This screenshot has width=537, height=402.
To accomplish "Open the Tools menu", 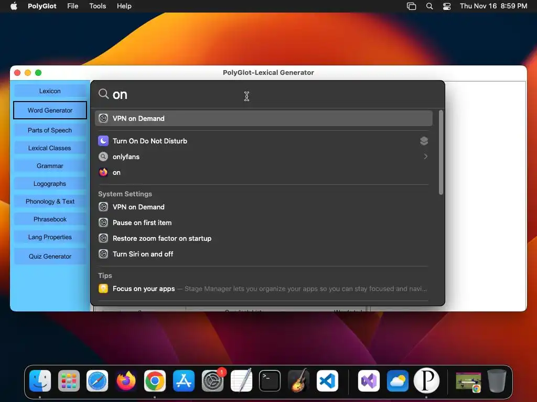I will click(98, 6).
